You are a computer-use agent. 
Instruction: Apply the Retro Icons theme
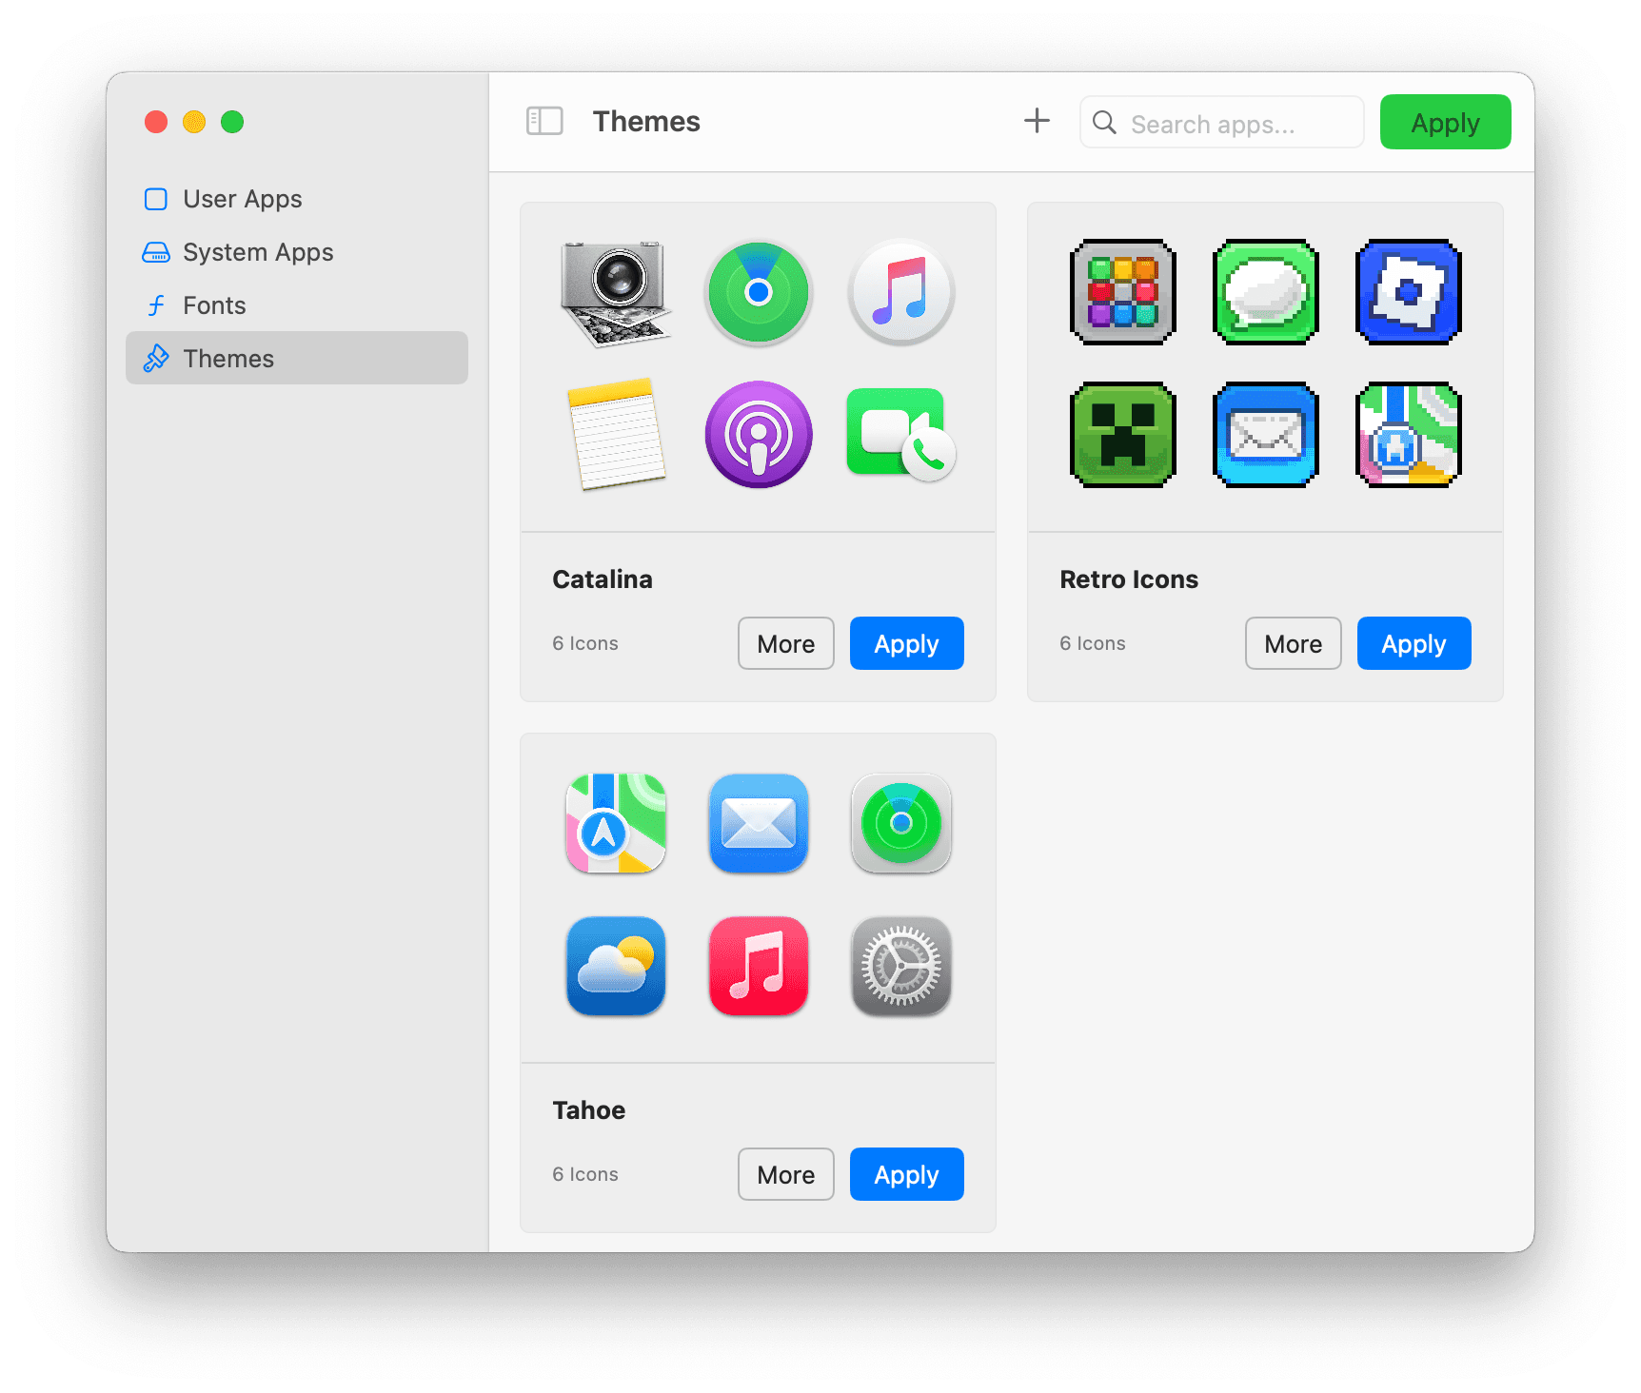(x=1414, y=643)
